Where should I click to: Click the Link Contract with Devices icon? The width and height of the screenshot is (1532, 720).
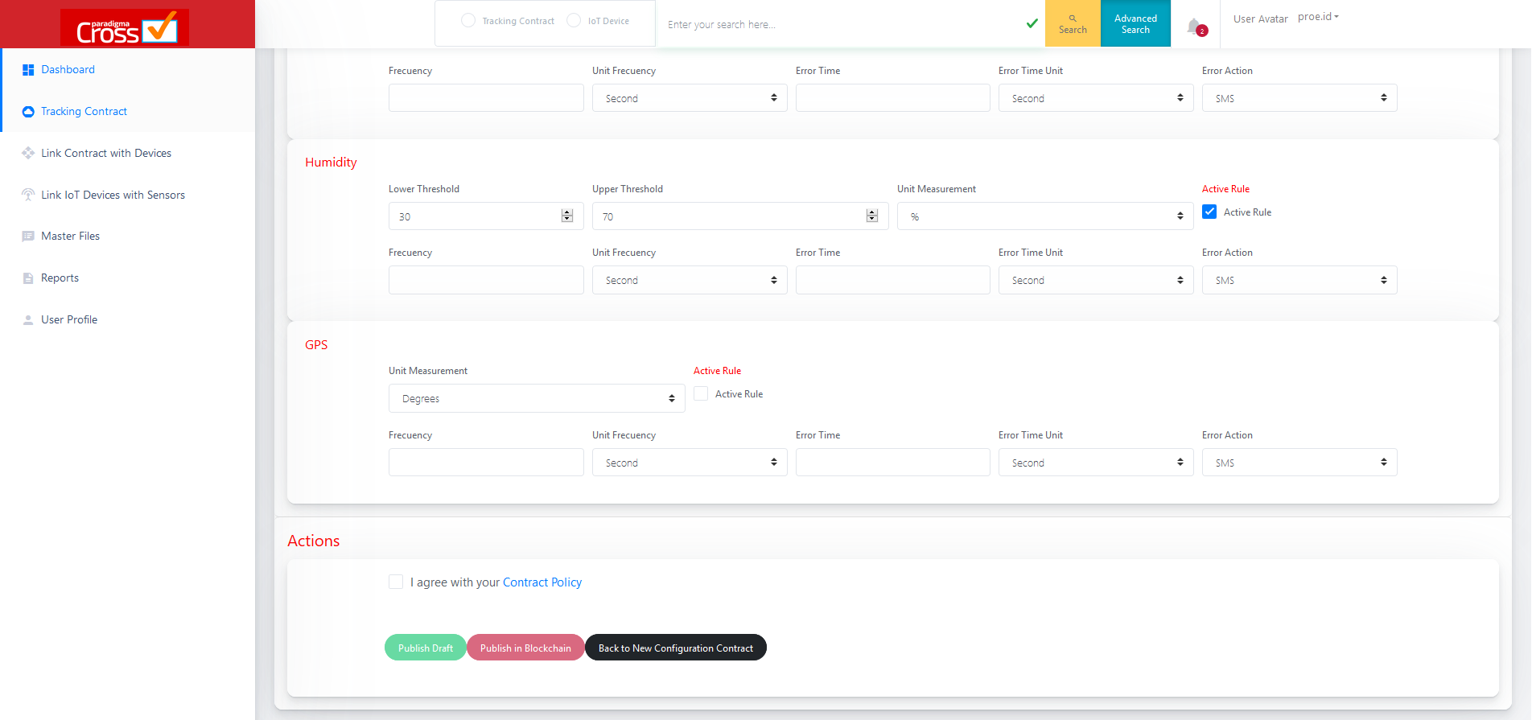[28, 153]
